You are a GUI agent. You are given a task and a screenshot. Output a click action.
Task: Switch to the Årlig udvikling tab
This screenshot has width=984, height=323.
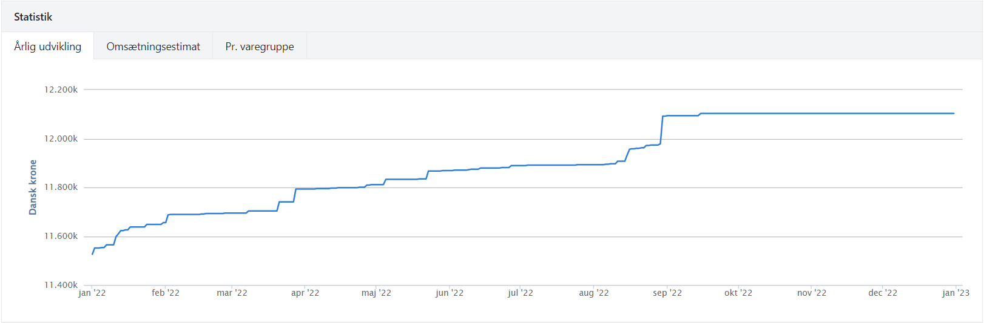point(47,47)
